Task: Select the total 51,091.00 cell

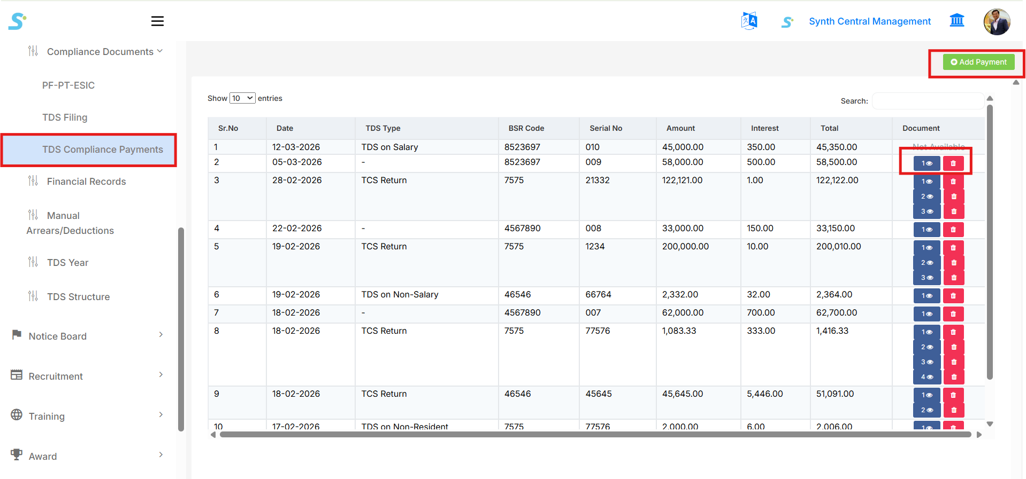Action: [x=851, y=402]
